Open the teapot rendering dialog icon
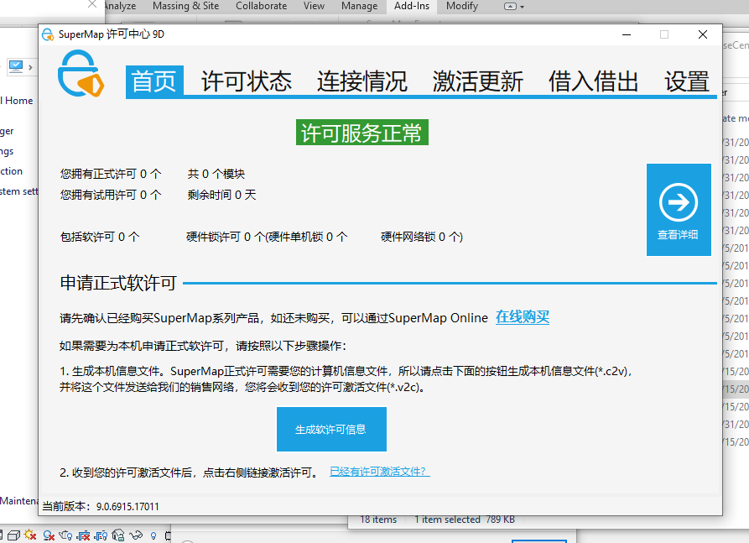This screenshot has width=749, height=543. pyautogui.click(x=65, y=535)
